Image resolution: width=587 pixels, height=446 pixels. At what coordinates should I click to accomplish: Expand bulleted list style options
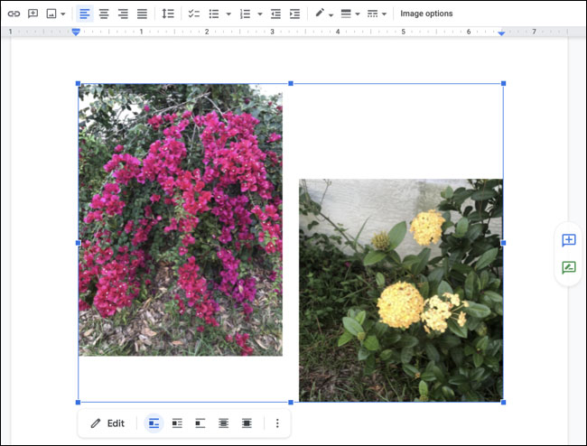(x=228, y=14)
